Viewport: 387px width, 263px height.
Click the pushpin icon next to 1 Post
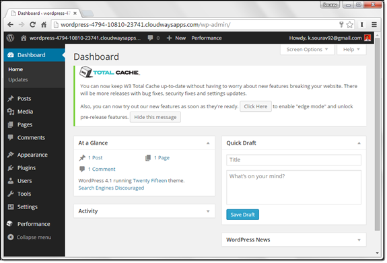pos(82,157)
